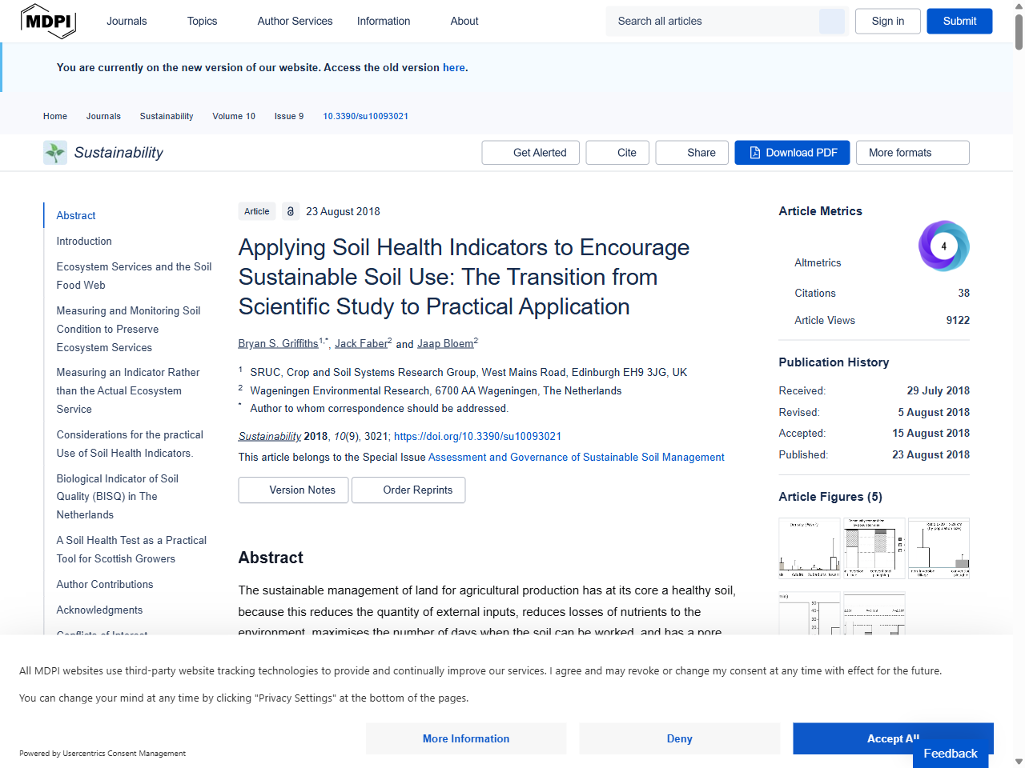Screen dimensions: 1025x768
Task: Download the article PDF
Action: [x=793, y=153]
